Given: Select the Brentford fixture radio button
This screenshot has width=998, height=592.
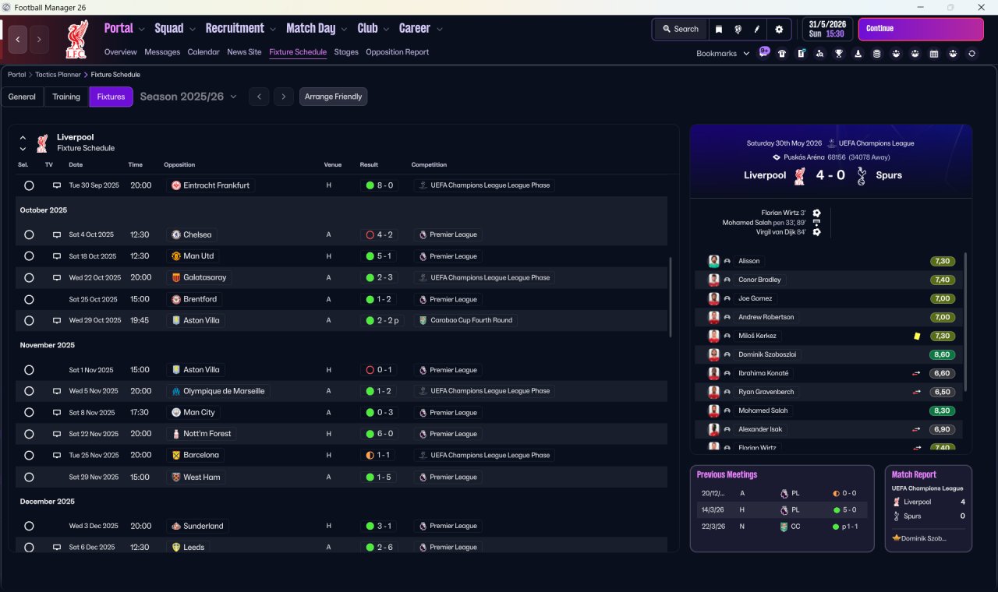Looking at the screenshot, I should tap(29, 299).
